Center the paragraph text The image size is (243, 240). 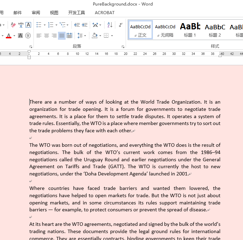pos(47,36)
